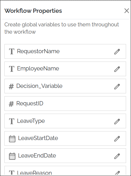131x176 pixels.
Task: Click the text type icon of EmployeeName
Action: click(12, 69)
